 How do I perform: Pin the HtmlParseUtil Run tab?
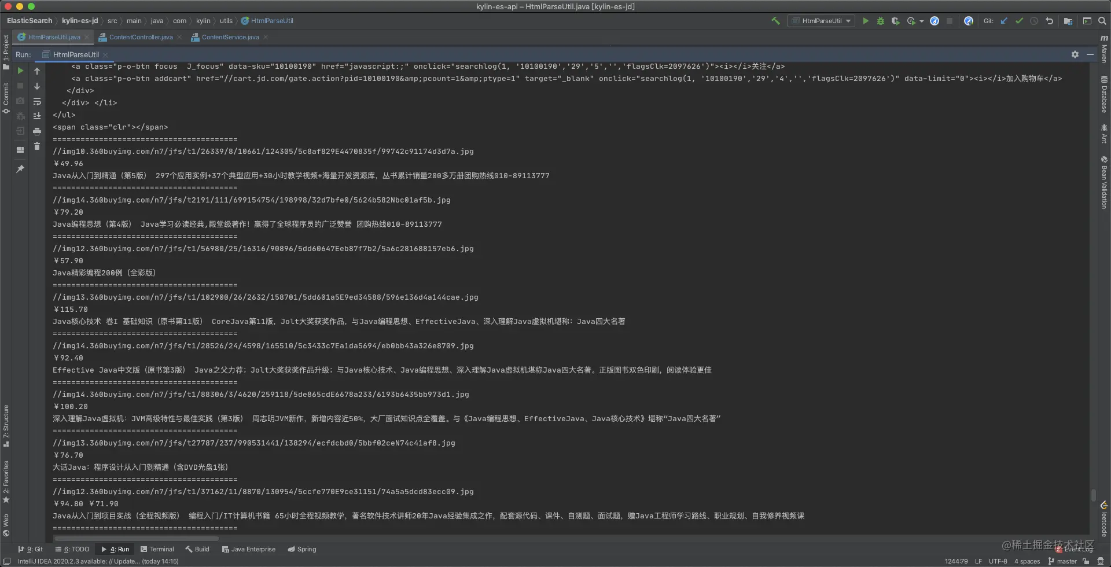click(20, 169)
